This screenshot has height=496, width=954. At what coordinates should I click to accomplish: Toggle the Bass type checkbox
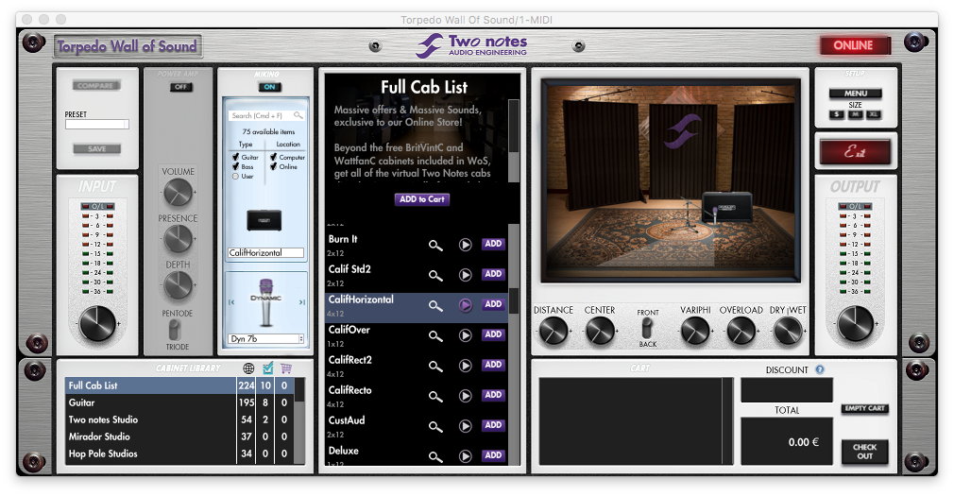pos(235,167)
